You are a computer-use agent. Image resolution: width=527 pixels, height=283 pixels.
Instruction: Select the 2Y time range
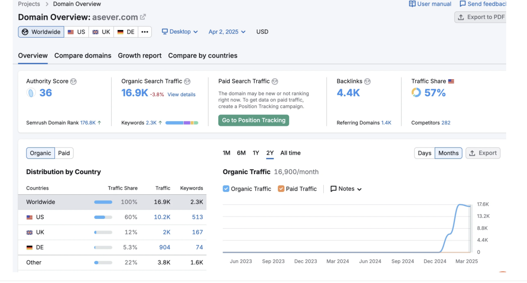click(270, 153)
